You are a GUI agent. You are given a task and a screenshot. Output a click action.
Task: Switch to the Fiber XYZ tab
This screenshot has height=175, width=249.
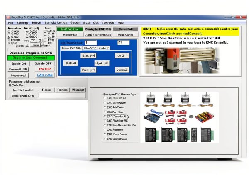90,48
